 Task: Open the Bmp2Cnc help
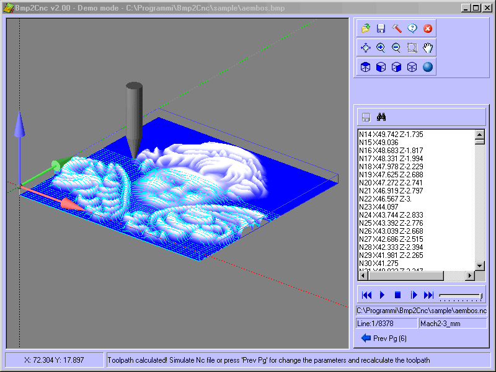[x=411, y=28]
